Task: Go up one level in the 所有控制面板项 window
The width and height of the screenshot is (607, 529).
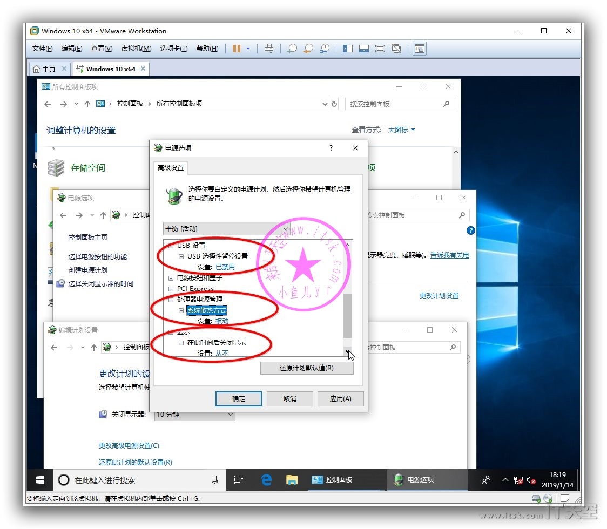Action: (87, 104)
